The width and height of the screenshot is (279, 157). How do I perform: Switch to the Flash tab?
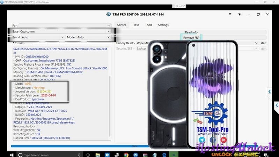click(136, 25)
